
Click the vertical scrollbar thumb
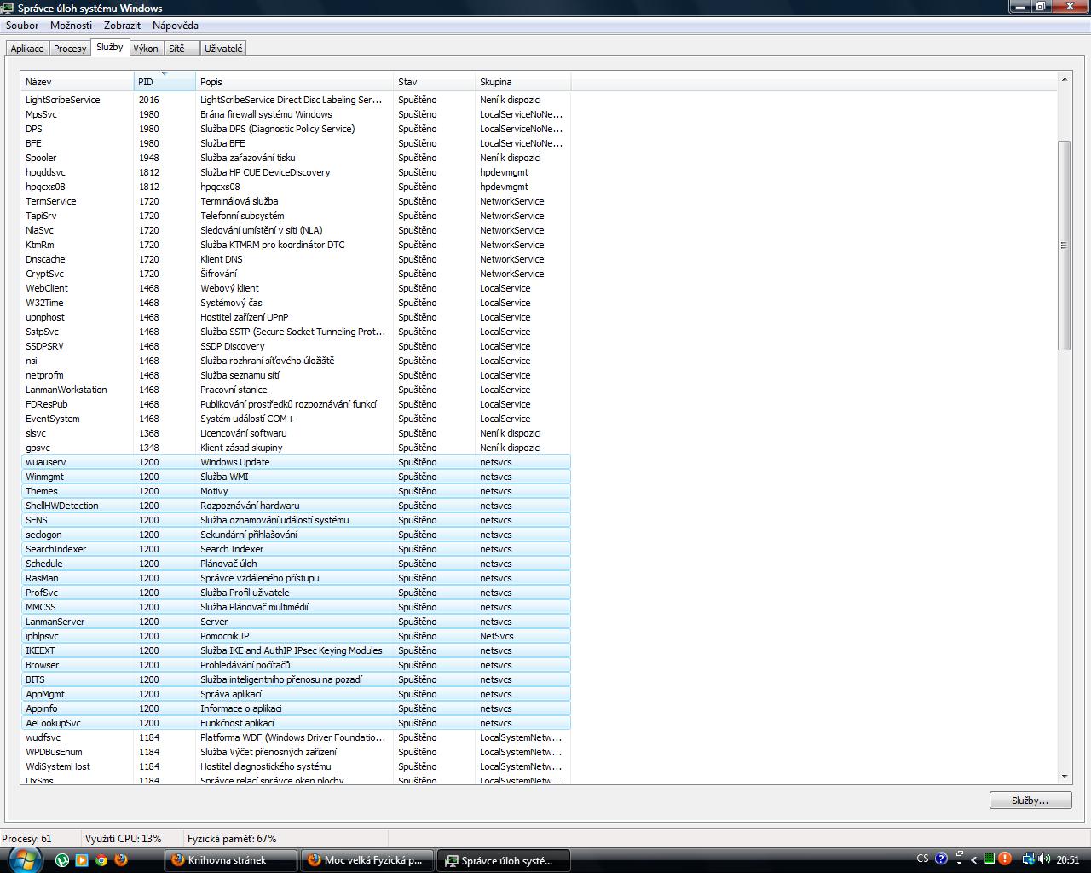coord(1064,245)
